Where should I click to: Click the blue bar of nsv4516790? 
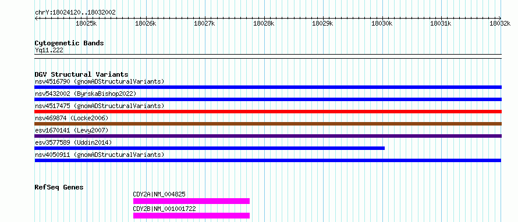click(268, 87)
